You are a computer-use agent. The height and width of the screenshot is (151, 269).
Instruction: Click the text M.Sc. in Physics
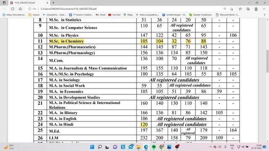coord(63,35)
